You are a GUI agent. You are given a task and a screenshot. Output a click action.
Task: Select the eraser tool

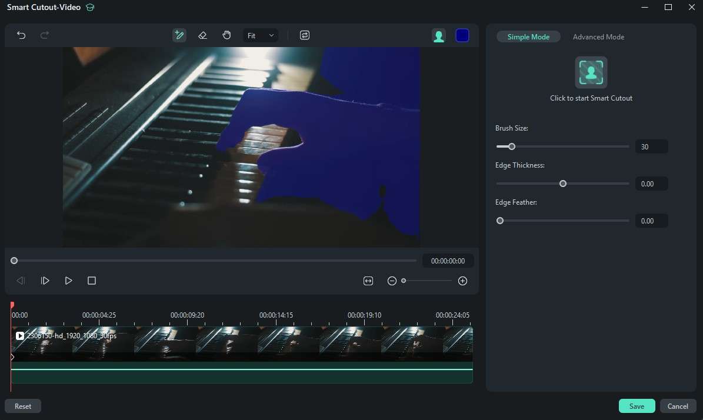pos(202,35)
